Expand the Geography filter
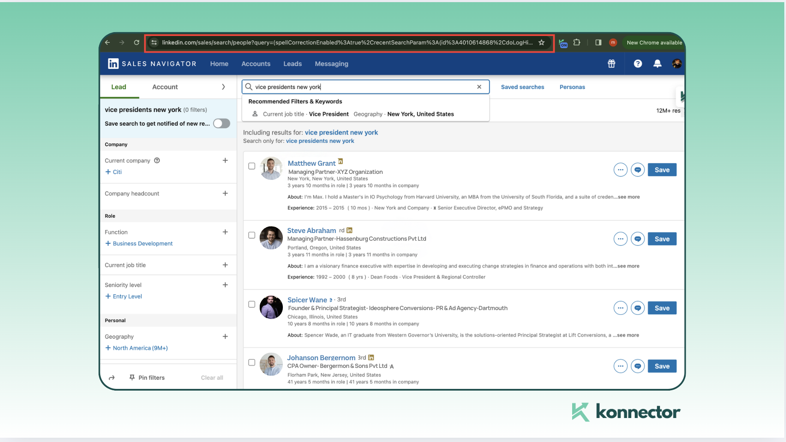This screenshot has height=442, width=786. (225, 336)
